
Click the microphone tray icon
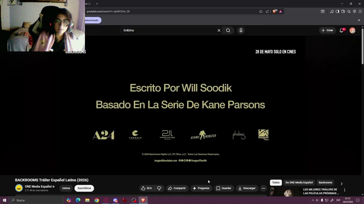tap(322, 200)
